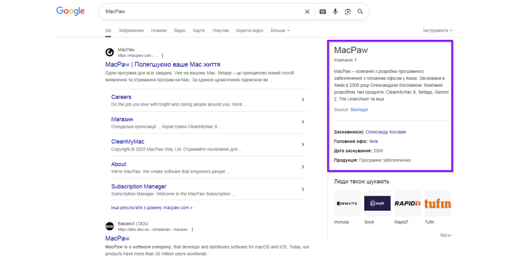
Task: Open the Вікіпедія source link
Action: (x=359, y=109)
